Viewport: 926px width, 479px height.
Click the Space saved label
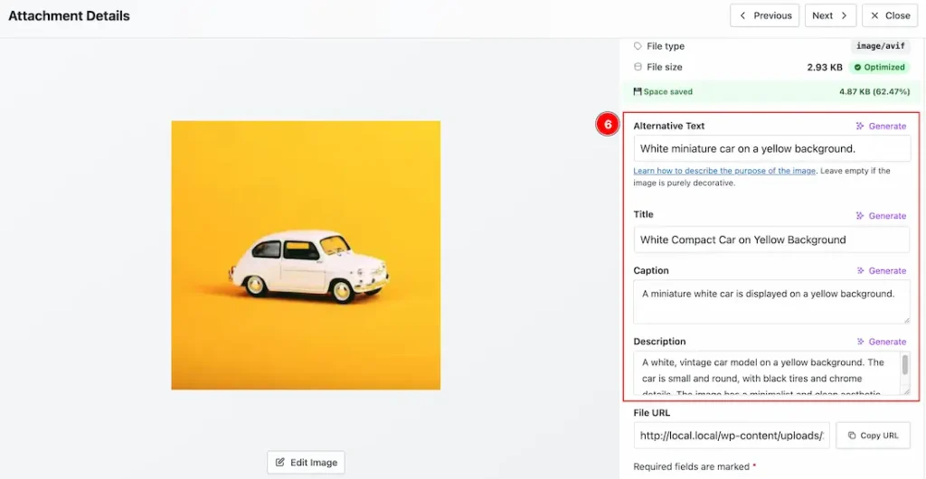click(668, 92)
